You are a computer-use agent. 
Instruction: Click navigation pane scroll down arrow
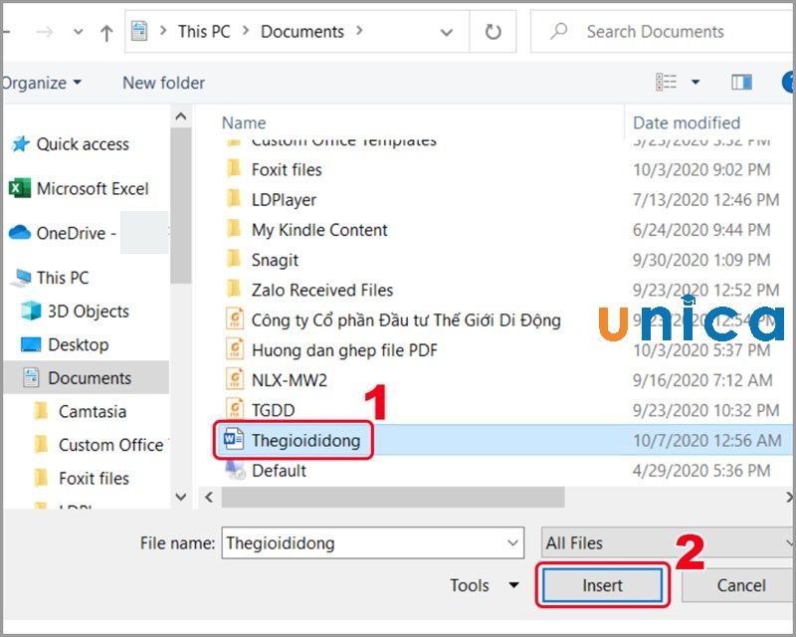coord(181,497)
